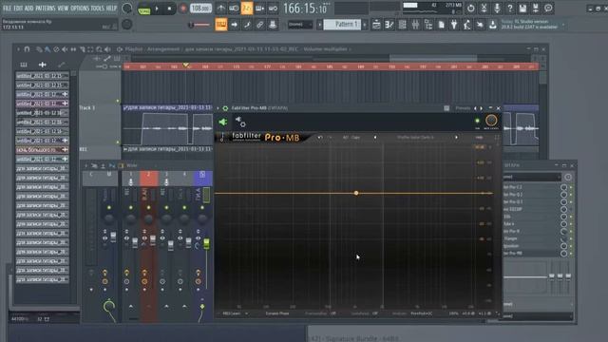Click the undo arrow in FabFilter Pro-MB
Viewport: 608px width, 342px height.
pyautogui.click(x=320, y=137)
